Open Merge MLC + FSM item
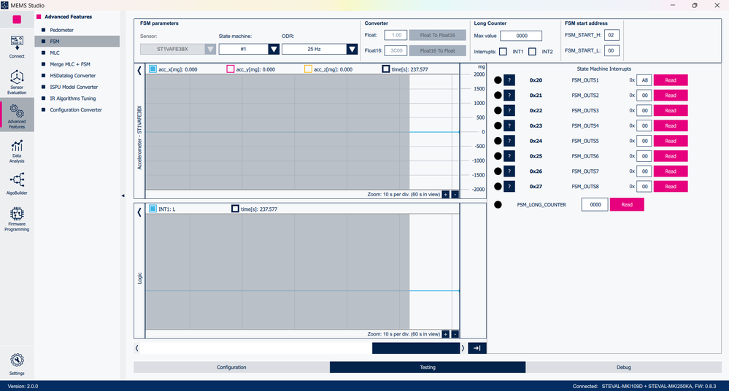The image size is (729, 391). 70,64
